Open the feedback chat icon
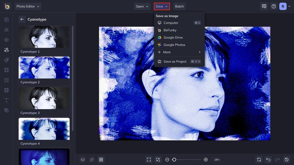The height and width of the screenshot is (165, 294). (264, 6)
